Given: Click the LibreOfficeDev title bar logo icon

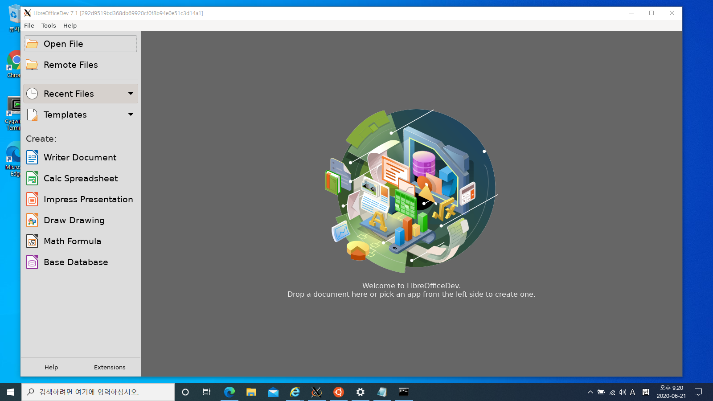Looking at the screenshot, I should click(28, 13).
